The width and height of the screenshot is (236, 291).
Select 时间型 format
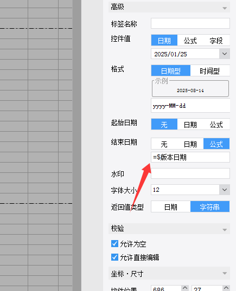210,70
